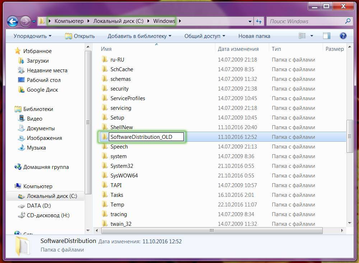
Task: Click the Forward navigation arrow button
Action: point(25,21)
